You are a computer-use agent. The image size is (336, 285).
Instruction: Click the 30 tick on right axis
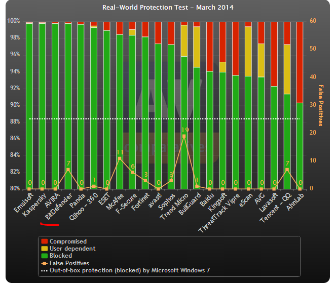pos(313,105)
